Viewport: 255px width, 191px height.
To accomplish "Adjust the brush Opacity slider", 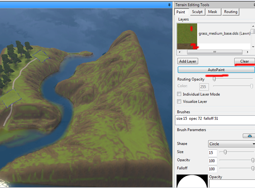I will [x=253, y=160].
